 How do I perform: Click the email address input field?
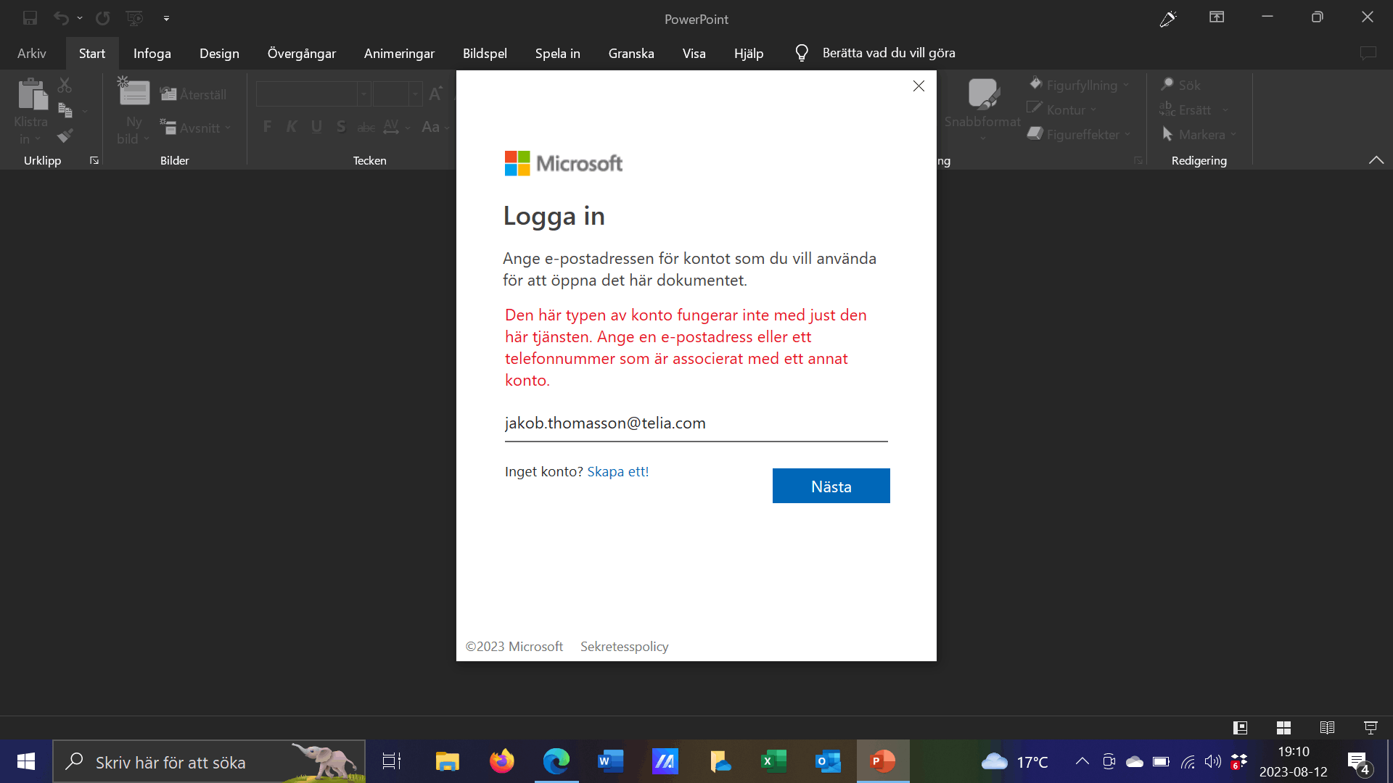pos(695,423)
